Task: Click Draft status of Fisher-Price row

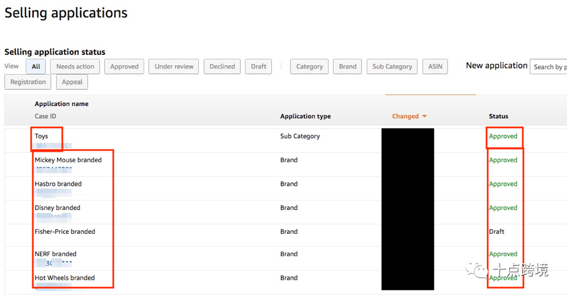Action: pos(497,232)
